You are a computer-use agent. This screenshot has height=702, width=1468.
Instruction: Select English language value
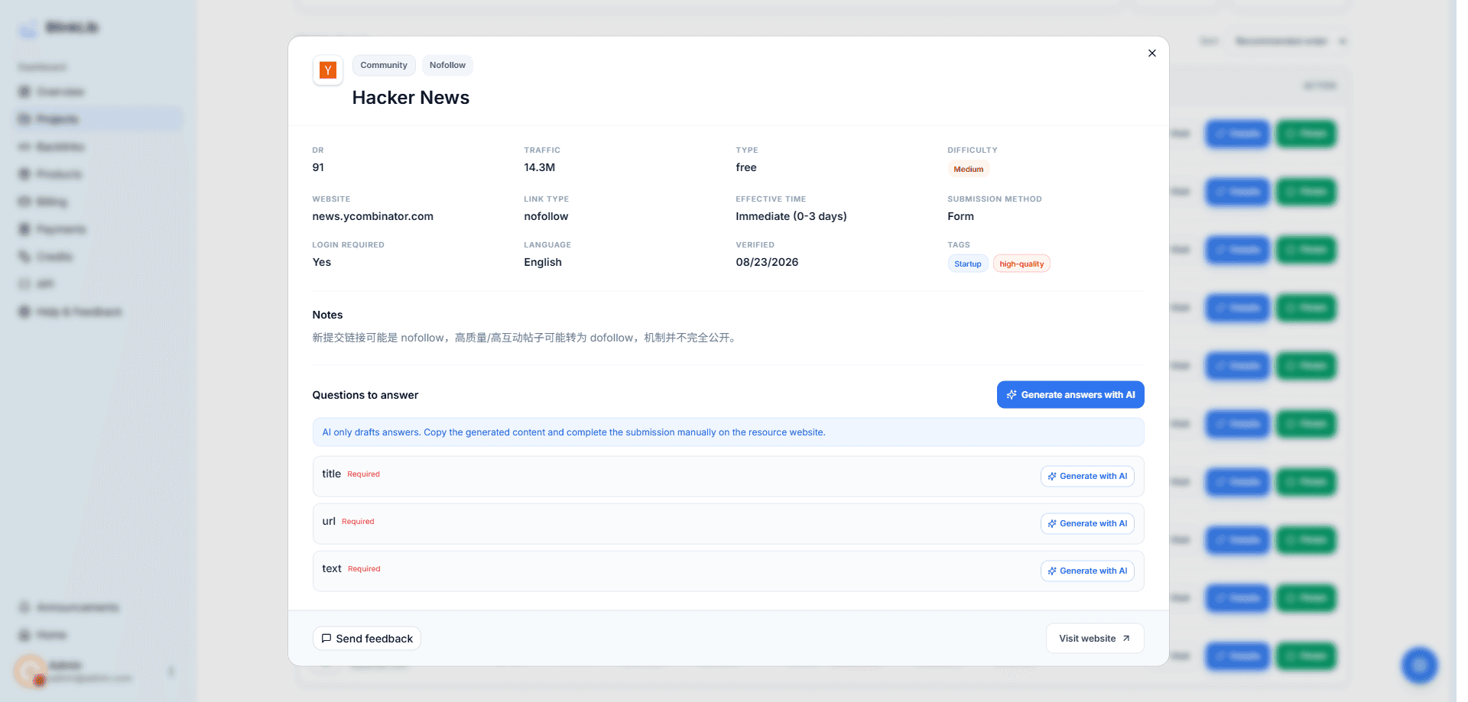(x=543, y=263)
